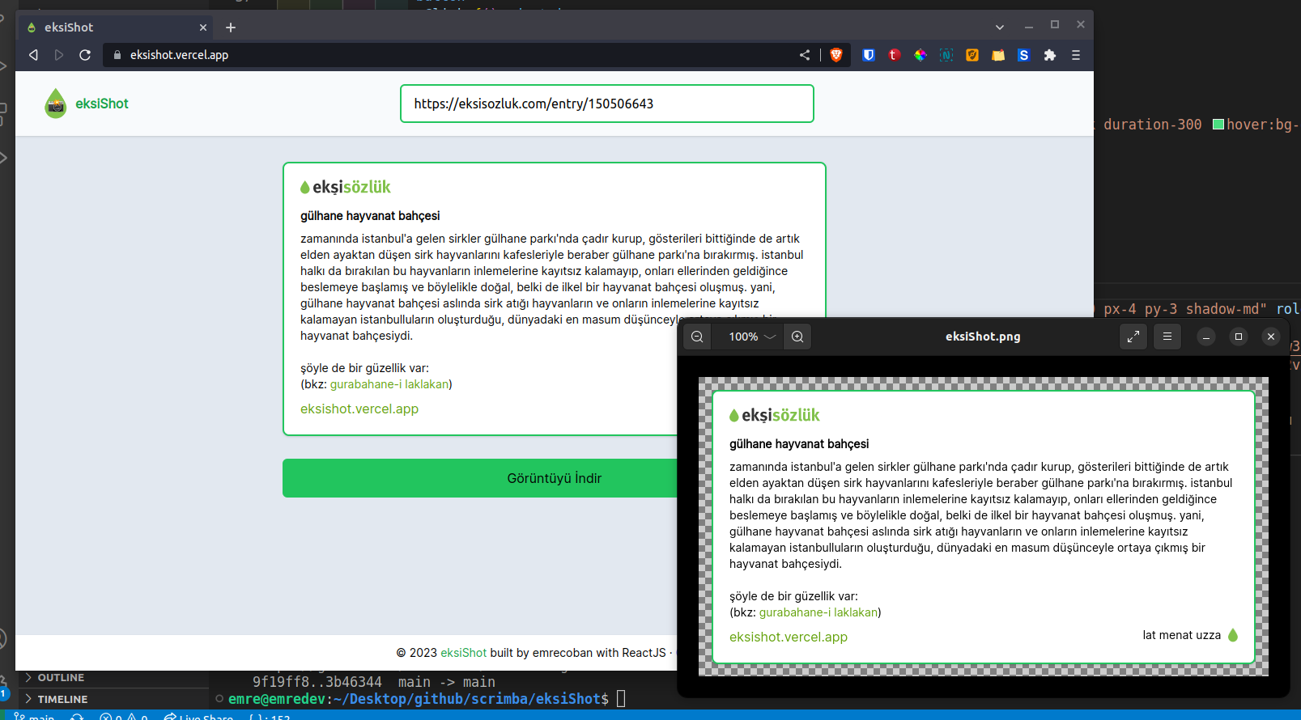Select the eksiShot browser tab
This screenshot has height=720, width=1301.
pyautogui.click(x=117, y=28)
